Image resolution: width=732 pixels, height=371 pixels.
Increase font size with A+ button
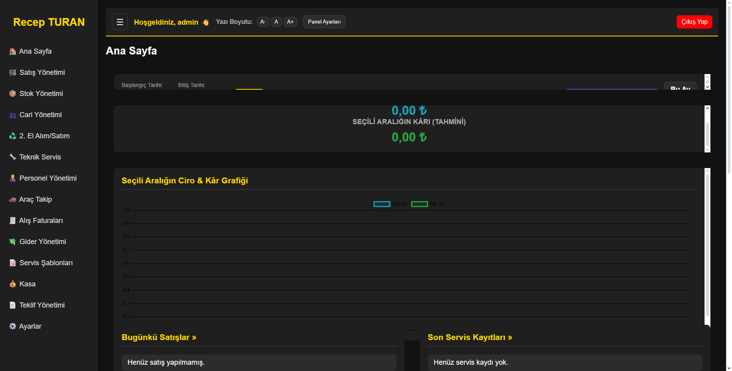(x=290, y=22)
